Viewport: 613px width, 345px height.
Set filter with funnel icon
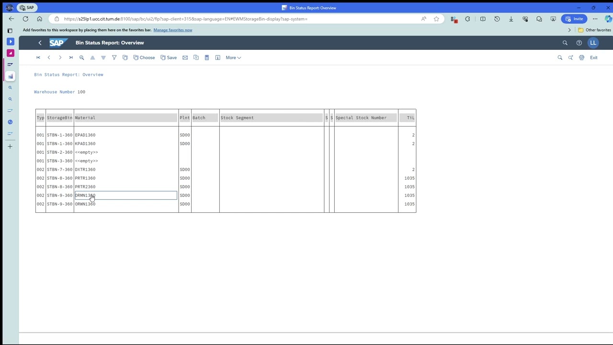pos(114,57)
